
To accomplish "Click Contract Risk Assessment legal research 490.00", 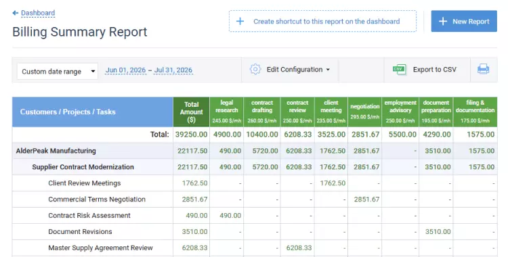I will pyautogui.click(x=230, y=215).
